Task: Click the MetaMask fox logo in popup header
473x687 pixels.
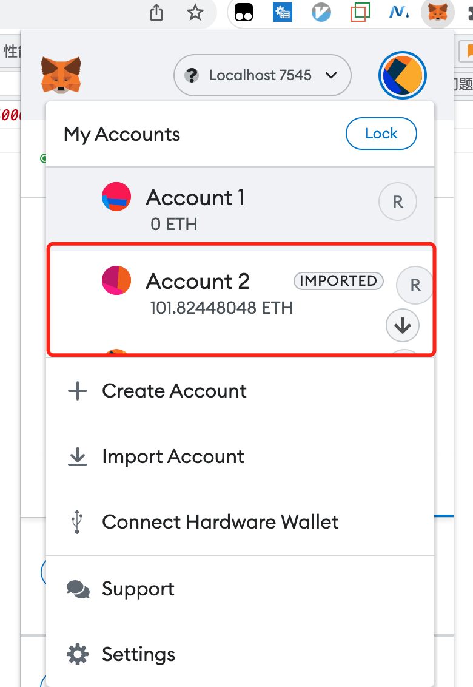Action: coord(61,75)
